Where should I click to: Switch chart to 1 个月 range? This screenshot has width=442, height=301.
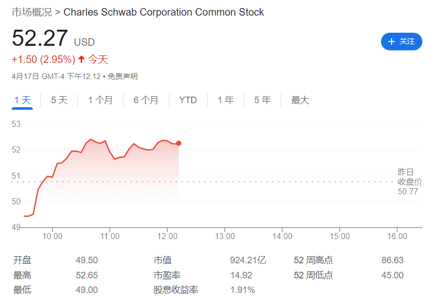coord(100,100)
